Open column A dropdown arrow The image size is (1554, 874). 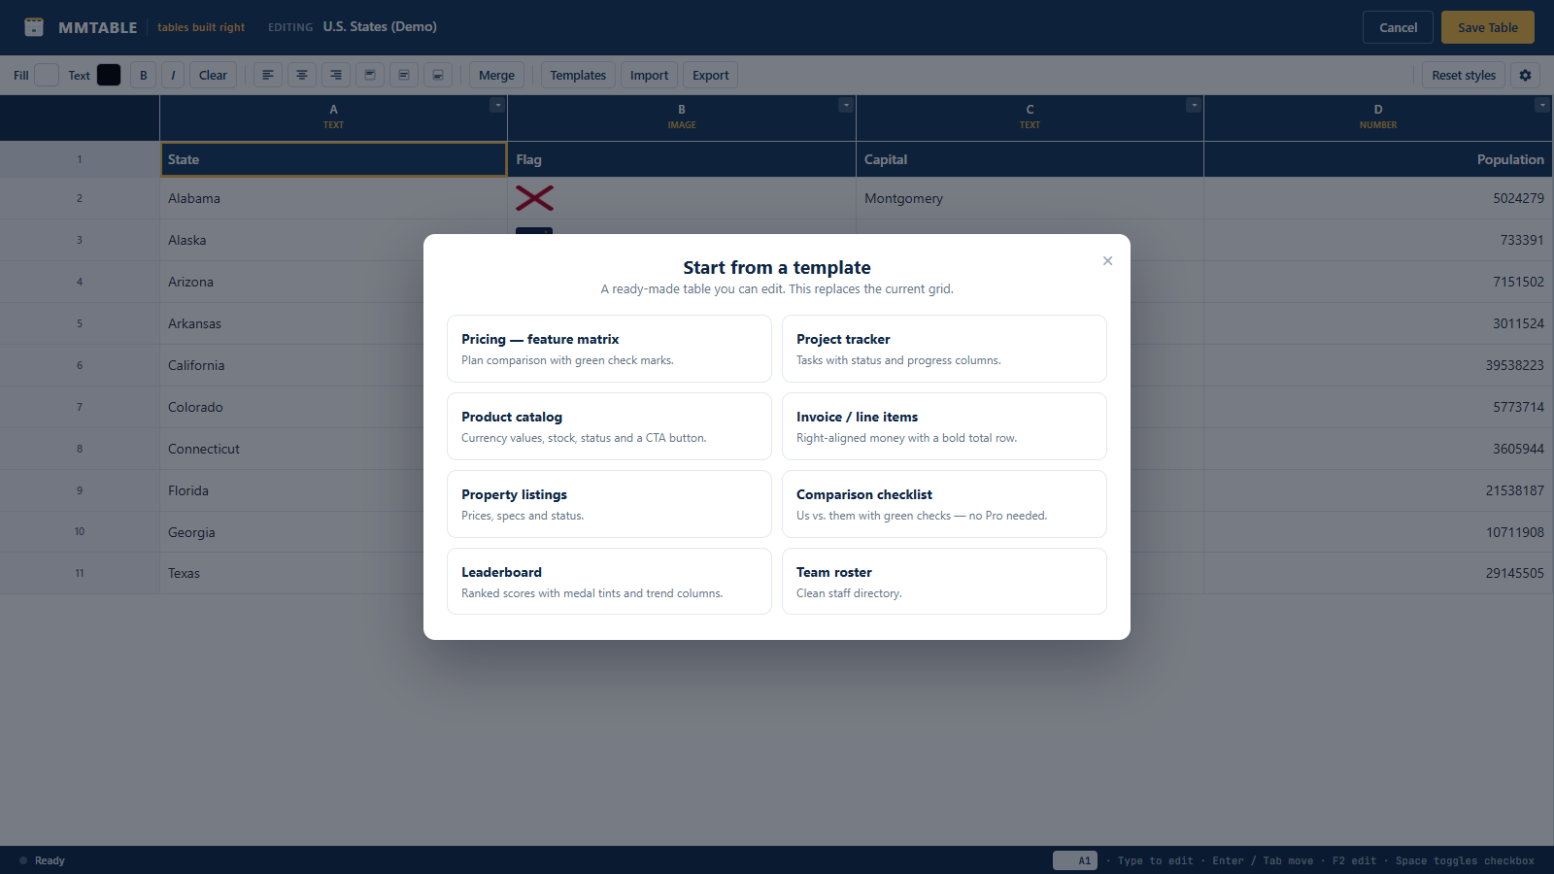(497, 105)
